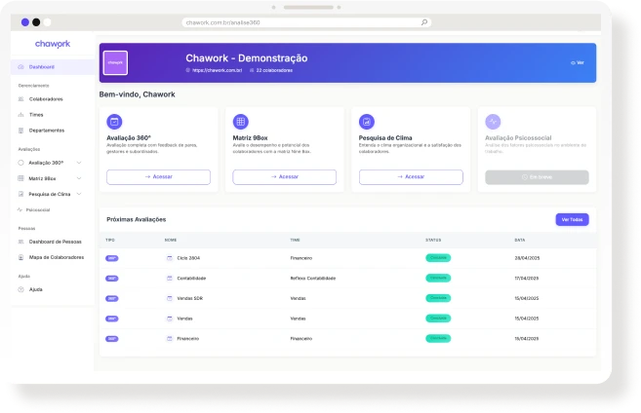
Task: Click the 360° badge in Vendas SDR row
Action: click(x=112, y=298)
